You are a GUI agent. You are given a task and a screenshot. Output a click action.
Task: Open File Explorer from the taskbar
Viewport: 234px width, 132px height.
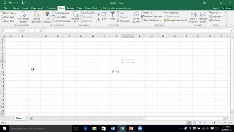(94, 128)
